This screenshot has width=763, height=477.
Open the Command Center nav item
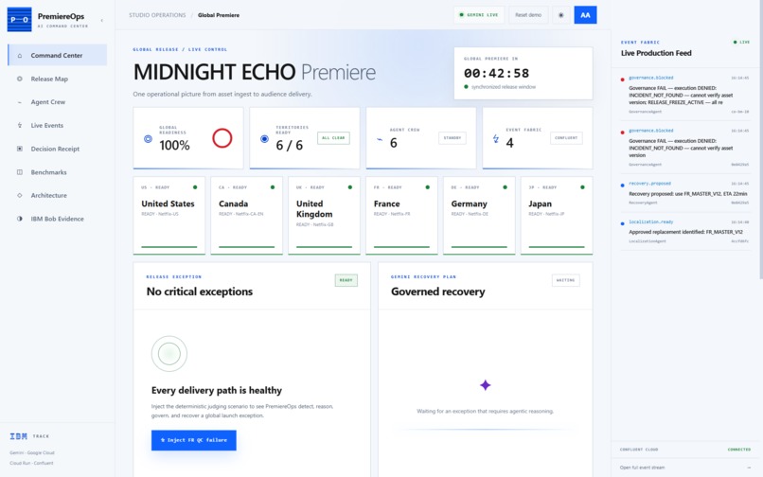pyautogui.click(x=58, y=55)
